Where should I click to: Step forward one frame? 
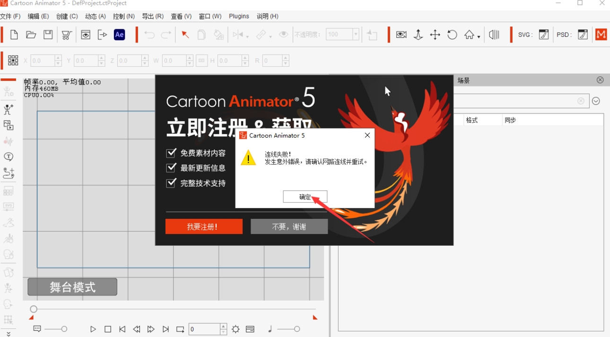tap(151, 329)
